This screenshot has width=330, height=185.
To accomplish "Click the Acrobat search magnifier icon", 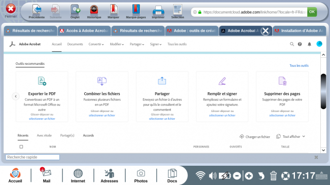I will (x=292, y=44).
